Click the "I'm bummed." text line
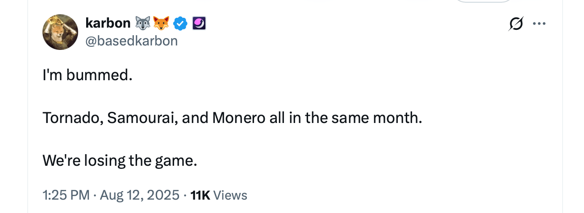Viewport: 584px width, 213px height. click(88, 75)
